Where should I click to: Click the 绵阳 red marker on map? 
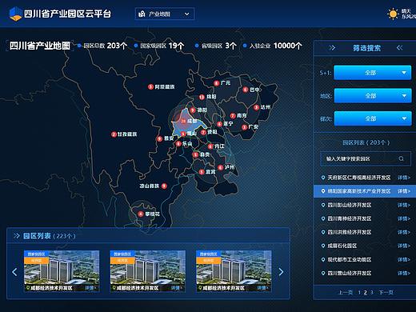pos(202,97)
